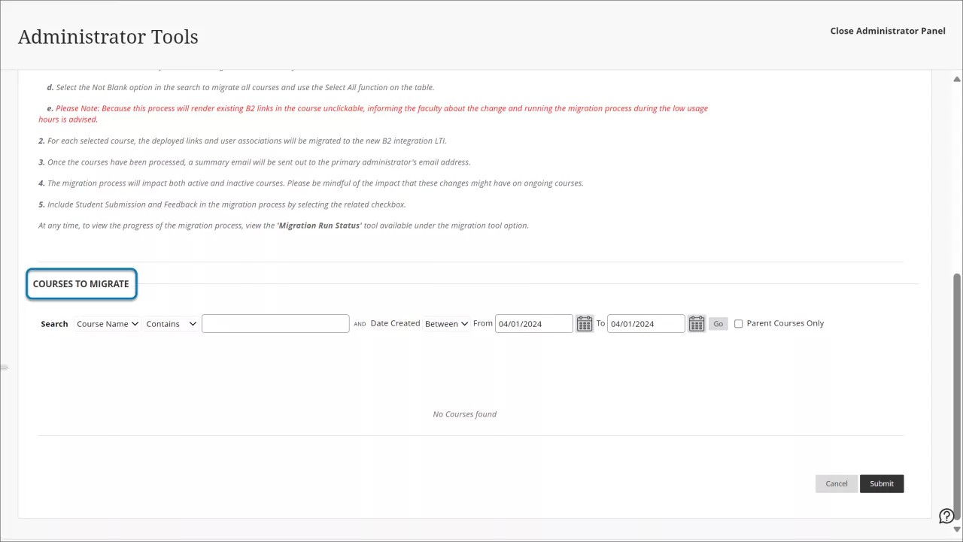Select the COURSES TO MIGRATE section header
963x542 pixels.
pyautogui.click(x=81, y=283)
